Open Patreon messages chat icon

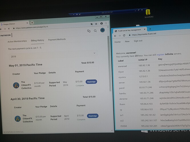89,31
